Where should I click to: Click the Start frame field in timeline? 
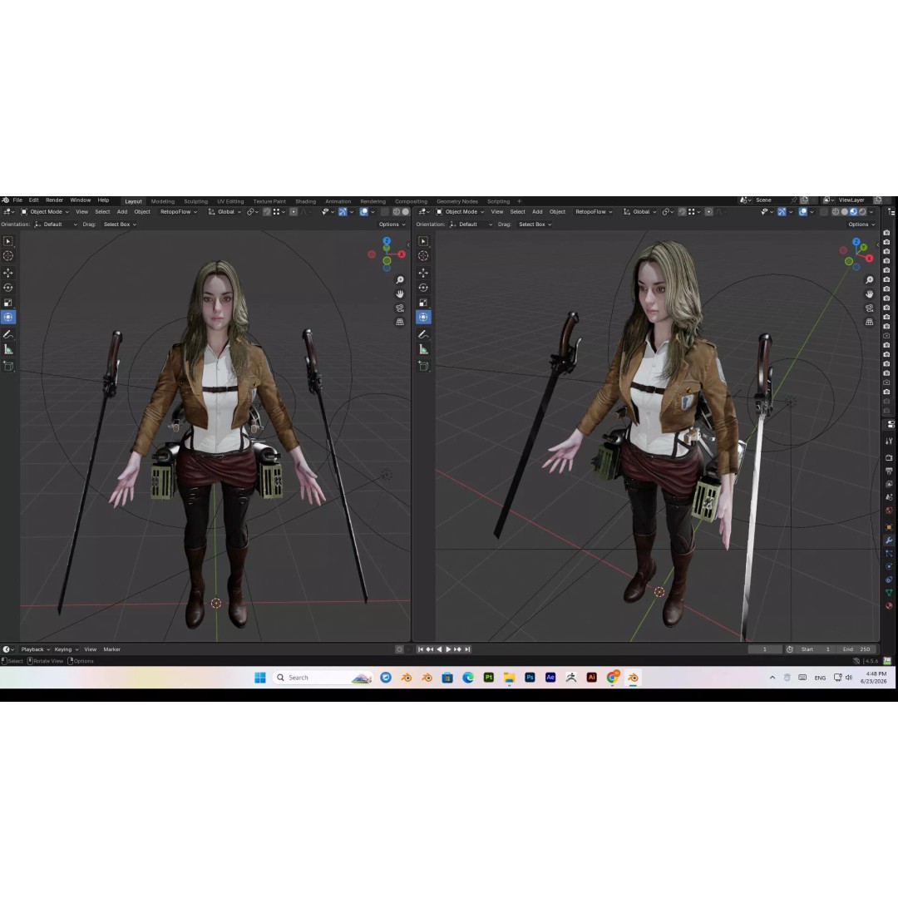pos(816,649)
